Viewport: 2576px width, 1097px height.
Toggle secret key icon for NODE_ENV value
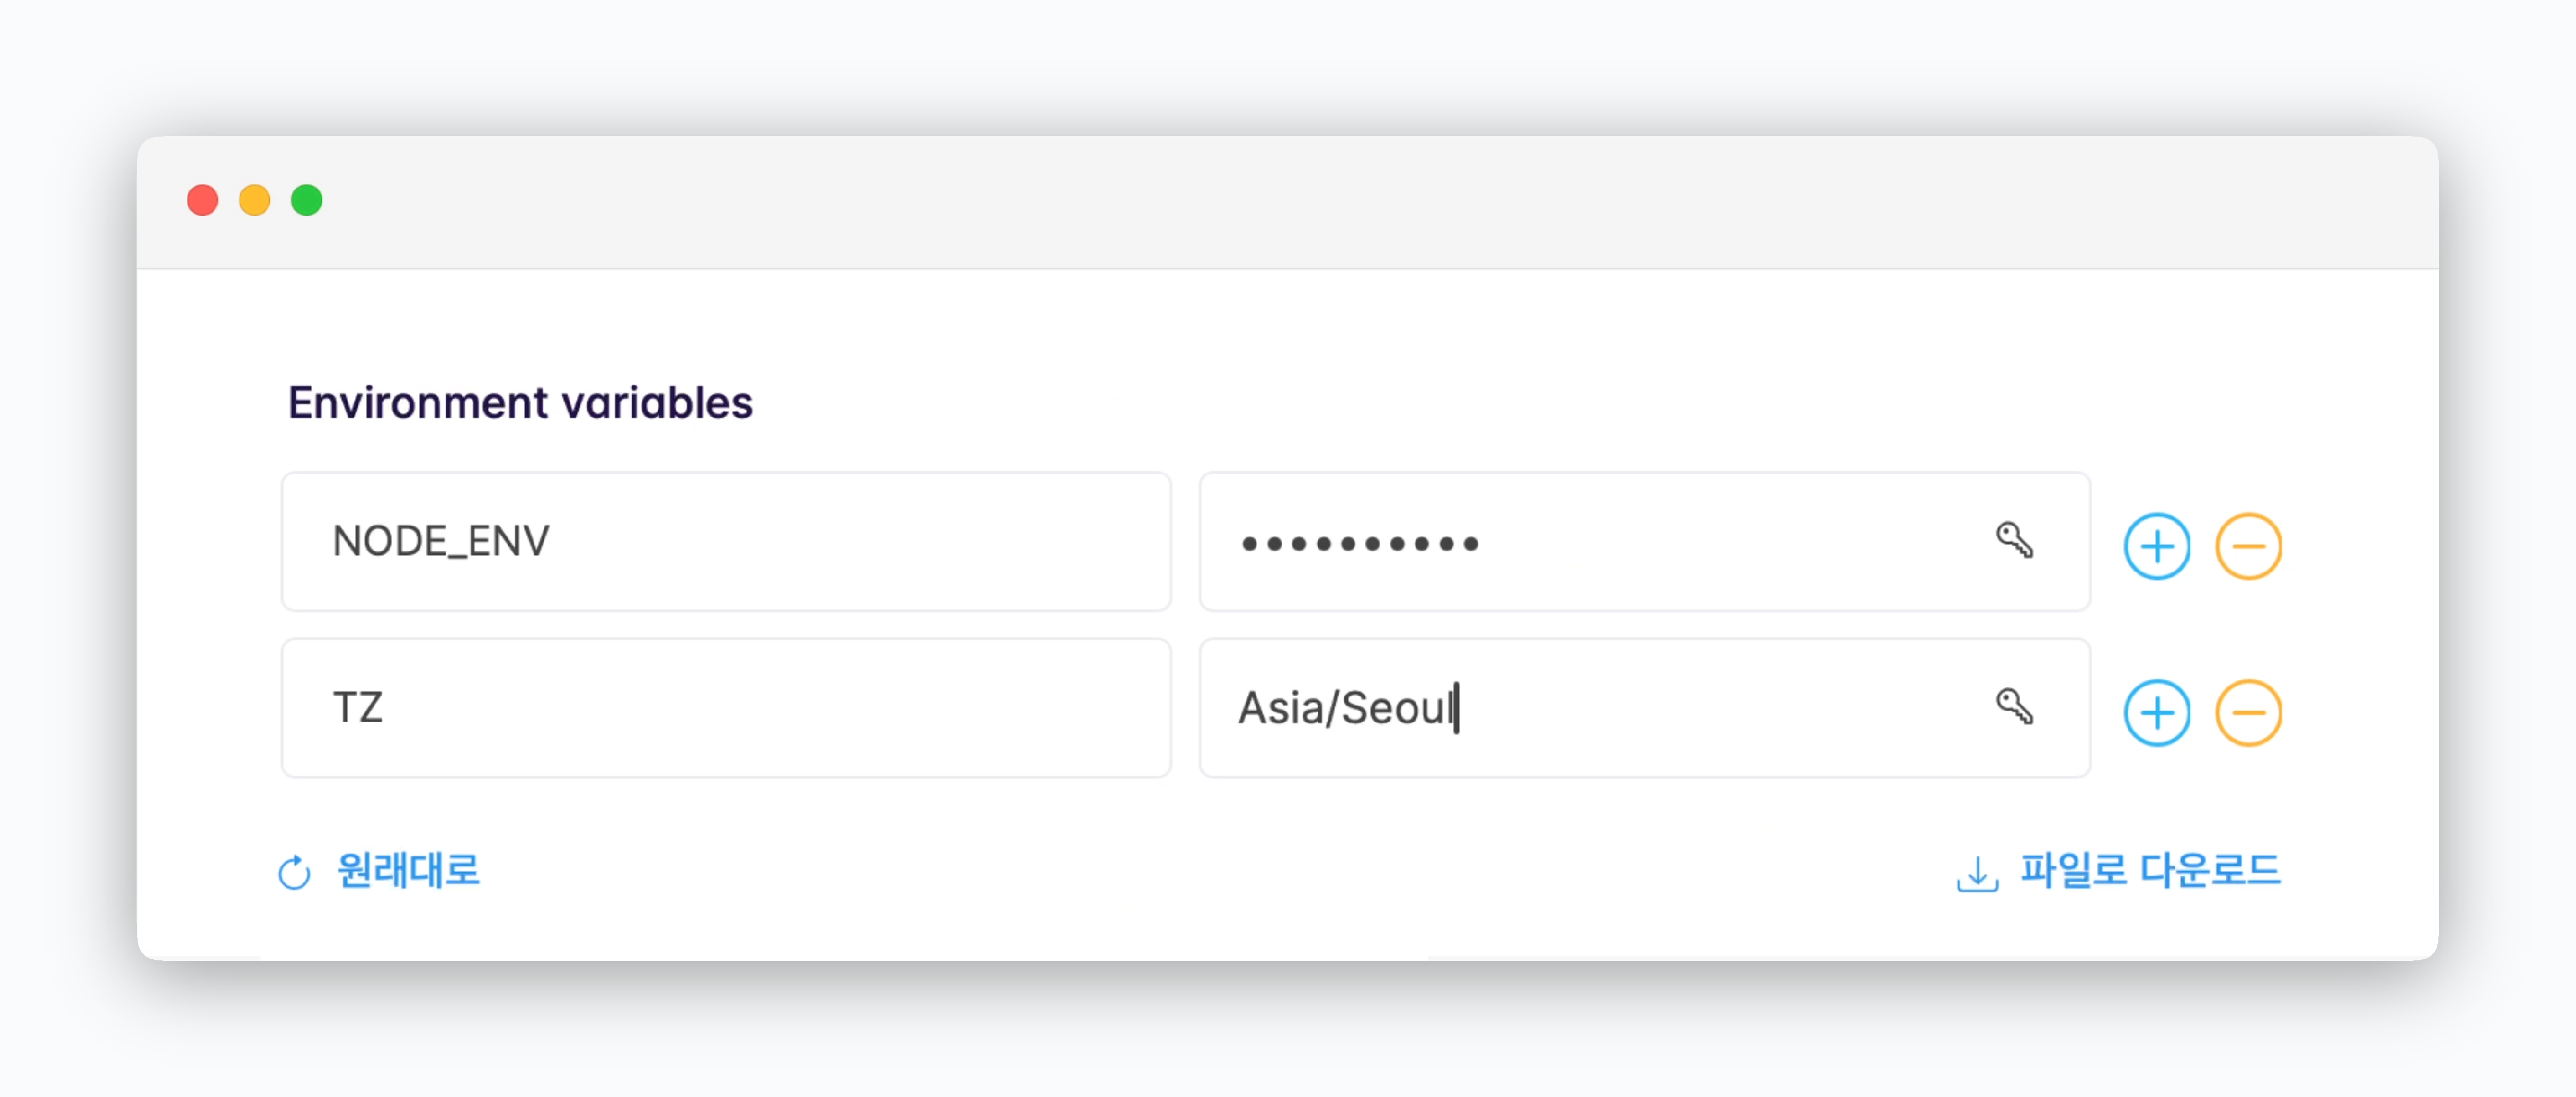point(2014,541)
